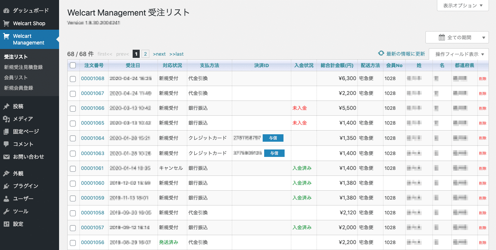Image resolution: width=496 pixels, height=250 pixels.
Task: Click the お問い合わせ envelope icon
Action: [6, 157]
